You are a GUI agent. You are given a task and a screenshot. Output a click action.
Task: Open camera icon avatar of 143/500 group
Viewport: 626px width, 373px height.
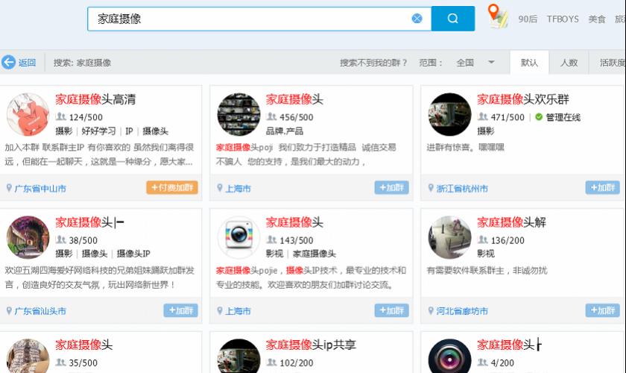(x=238, y=237)
